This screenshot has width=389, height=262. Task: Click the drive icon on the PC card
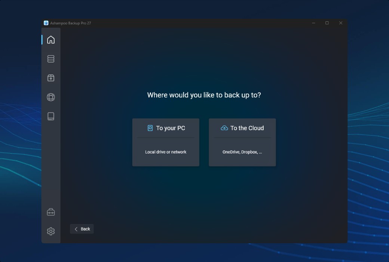pyautogui.click(x=149, y=128)
